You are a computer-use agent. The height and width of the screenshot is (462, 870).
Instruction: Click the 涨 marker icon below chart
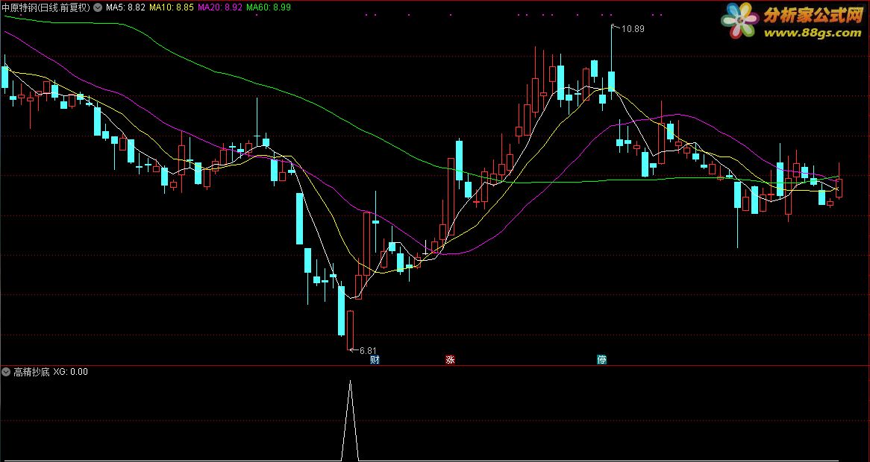click(x=450, y=360)
